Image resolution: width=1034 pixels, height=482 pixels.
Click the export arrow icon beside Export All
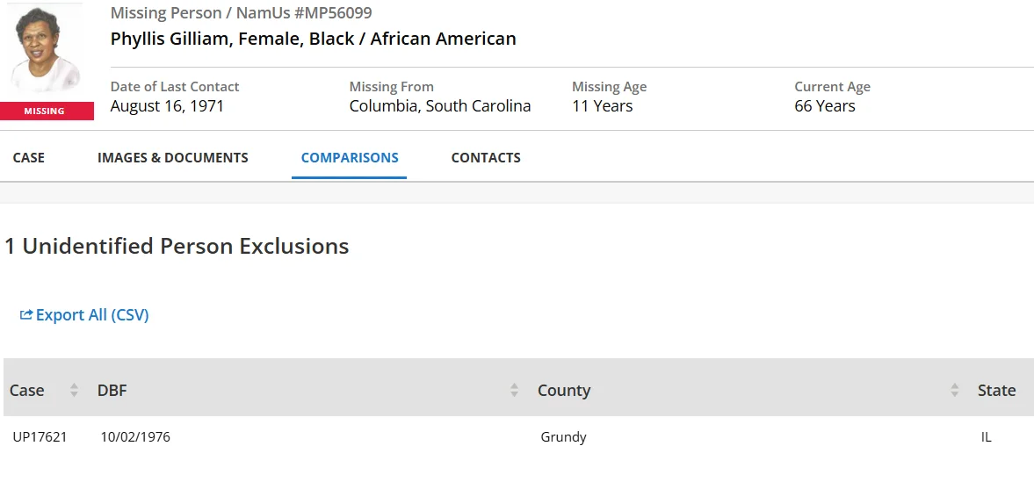click(x=26, y=315)
